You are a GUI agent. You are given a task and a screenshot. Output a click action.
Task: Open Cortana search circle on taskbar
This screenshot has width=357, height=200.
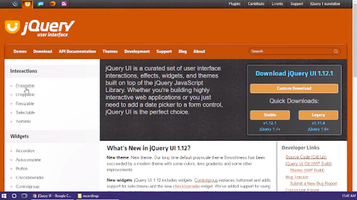[14, 196]
